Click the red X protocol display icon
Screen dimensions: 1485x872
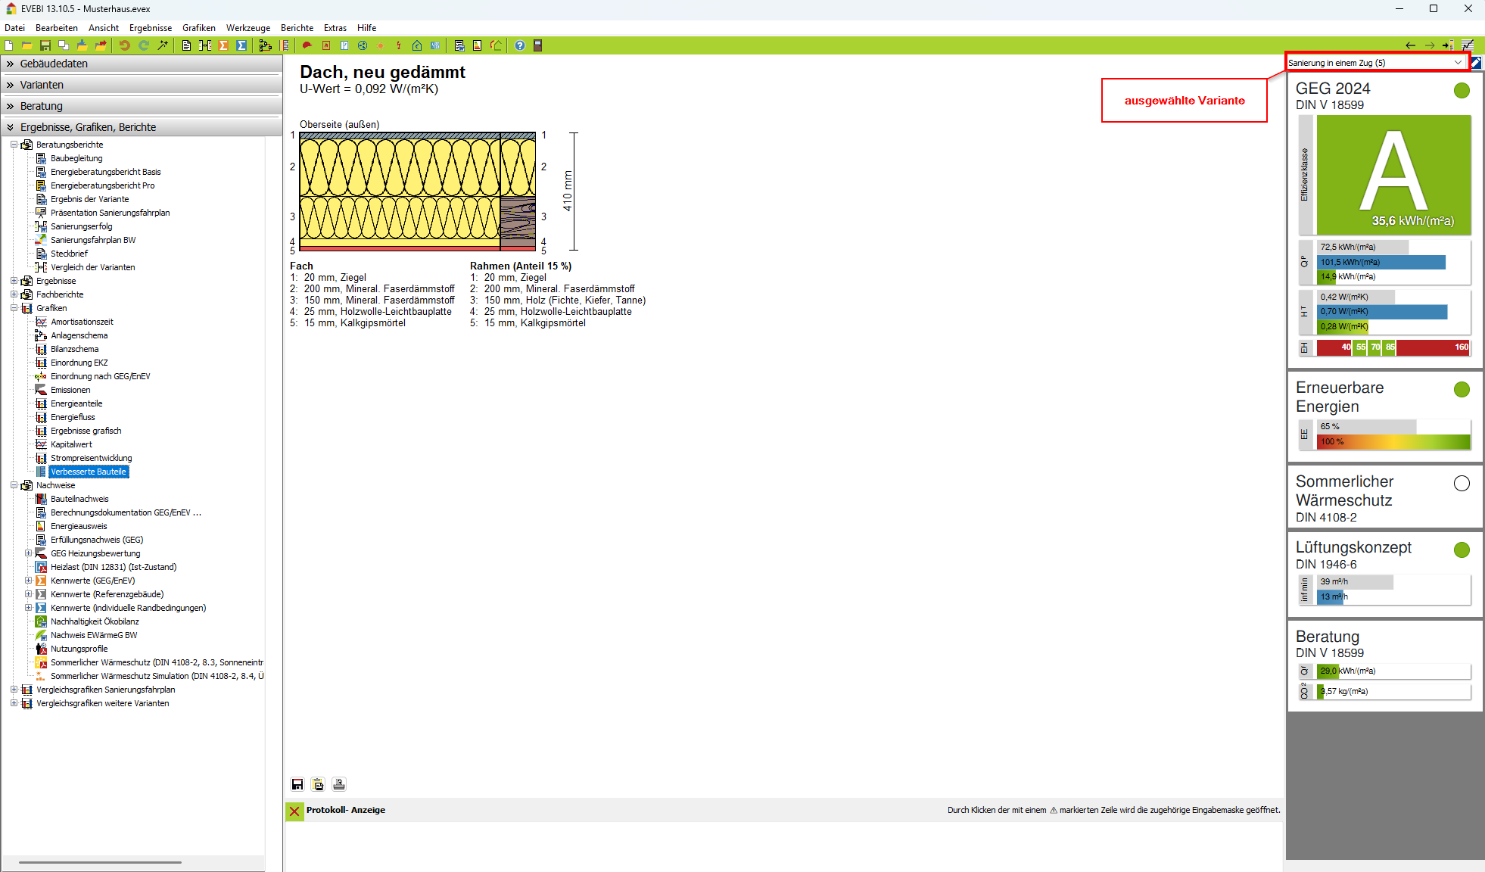[294, 811]
